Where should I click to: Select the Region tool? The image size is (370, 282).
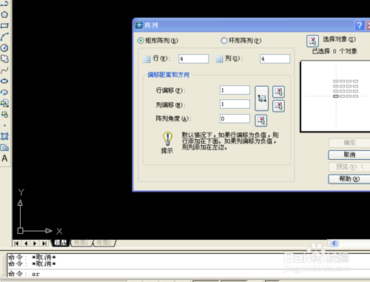[x=4, y=147]
